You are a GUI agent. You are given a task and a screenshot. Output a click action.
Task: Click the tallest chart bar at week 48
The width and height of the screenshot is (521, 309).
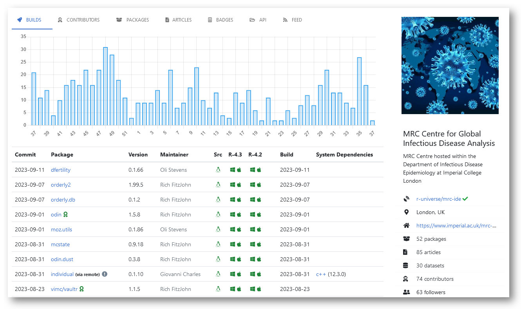pyautogui.click(x=105, y=86)
